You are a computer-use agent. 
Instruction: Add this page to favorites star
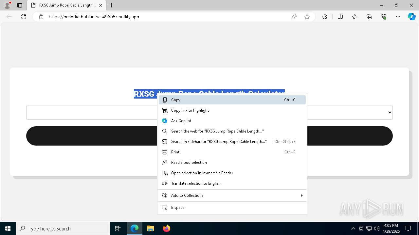(x=307, y=17)
